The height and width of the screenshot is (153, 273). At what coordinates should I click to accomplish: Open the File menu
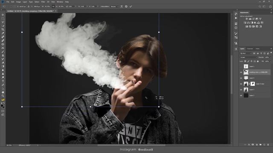(8, 2)
